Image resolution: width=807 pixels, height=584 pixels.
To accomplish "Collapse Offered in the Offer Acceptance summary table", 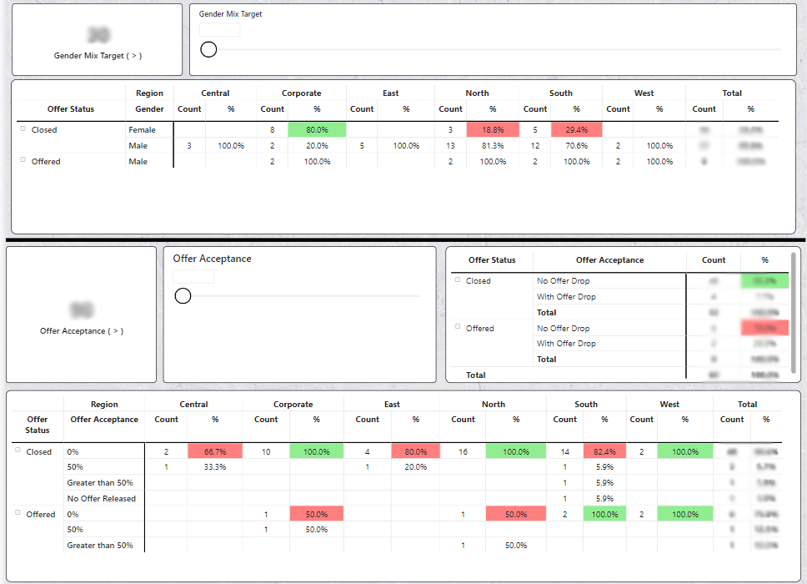I will [458, 326].
